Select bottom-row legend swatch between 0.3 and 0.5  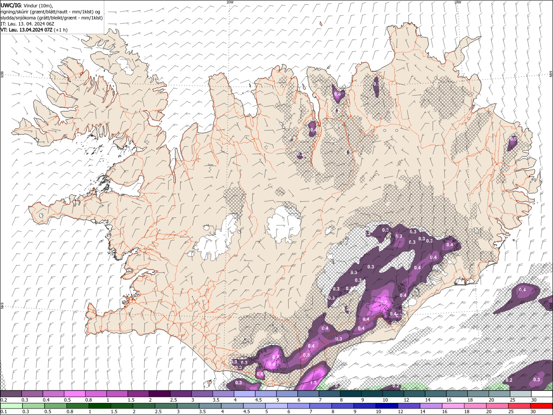[x=33, y=406]
